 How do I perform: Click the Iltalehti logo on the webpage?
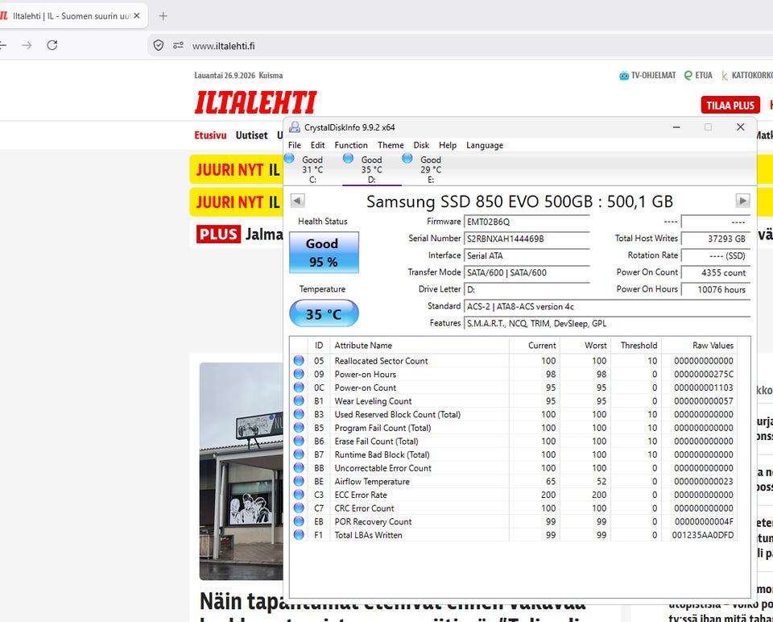tap(255, 102)
